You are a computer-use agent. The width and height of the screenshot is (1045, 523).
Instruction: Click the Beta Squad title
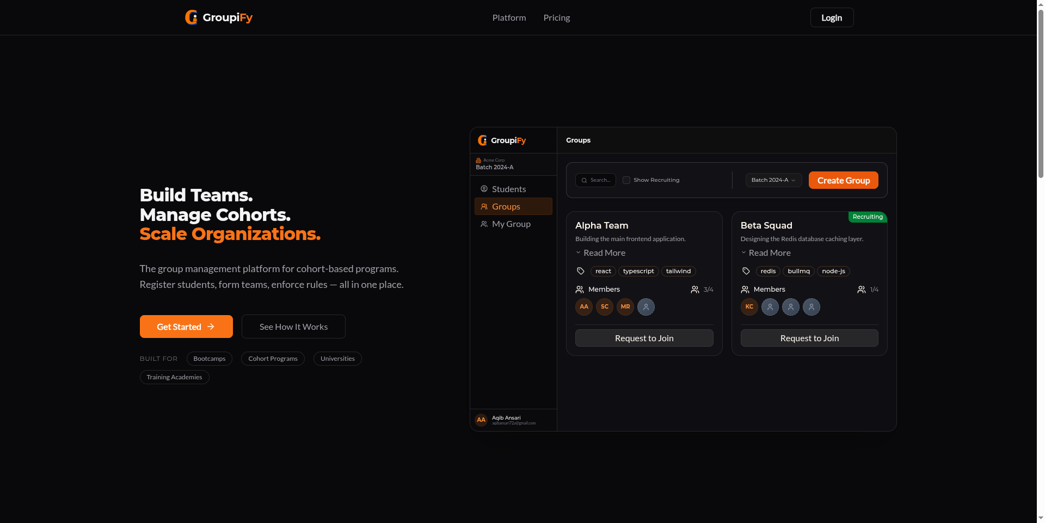pos(766,225)
